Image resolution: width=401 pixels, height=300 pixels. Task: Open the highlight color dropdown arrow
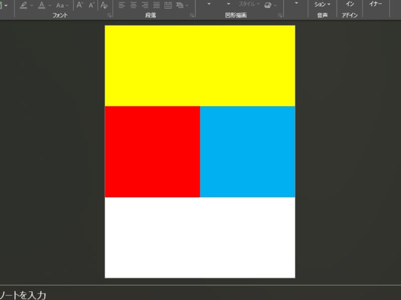click(32, 6)
